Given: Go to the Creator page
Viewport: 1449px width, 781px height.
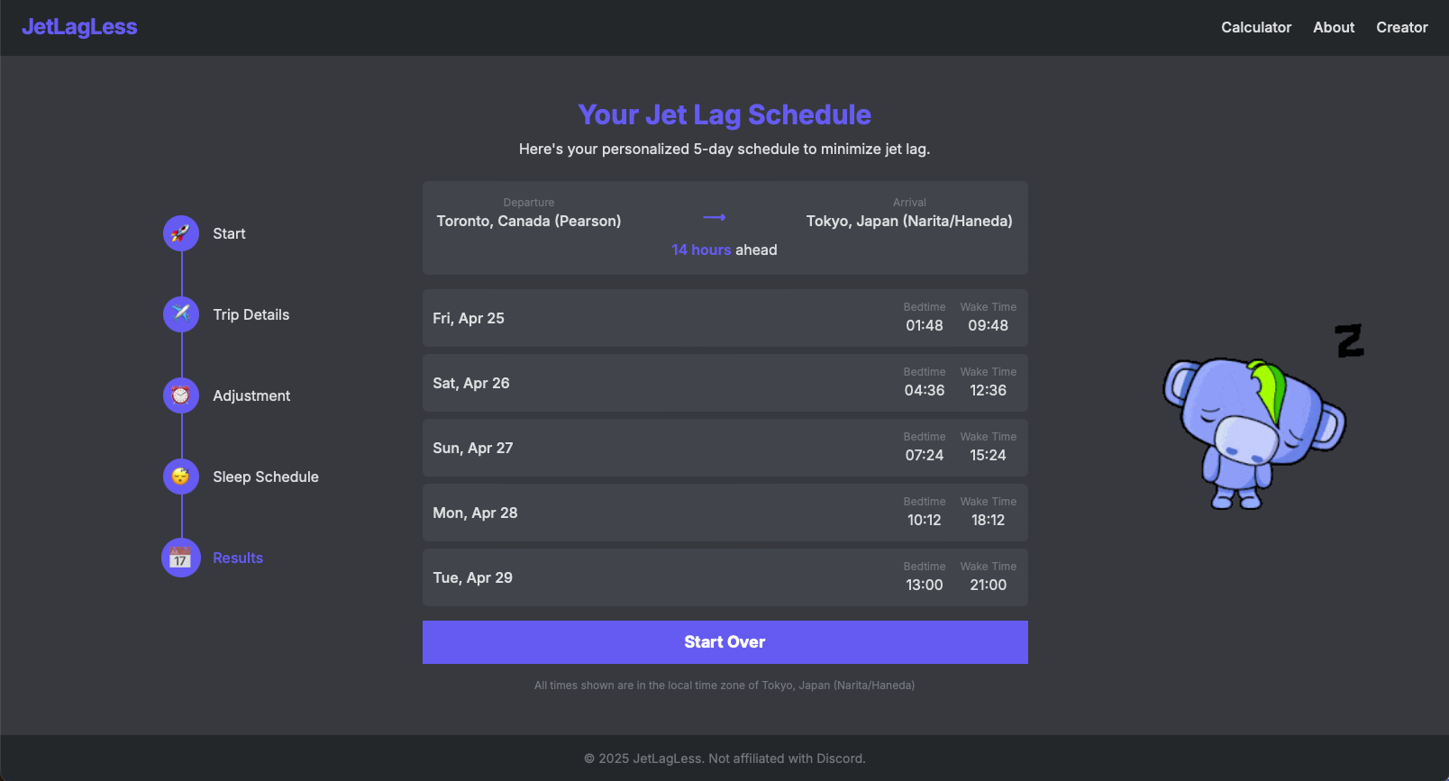Looking at the screenshot, I should click(x=1402, y=27).
